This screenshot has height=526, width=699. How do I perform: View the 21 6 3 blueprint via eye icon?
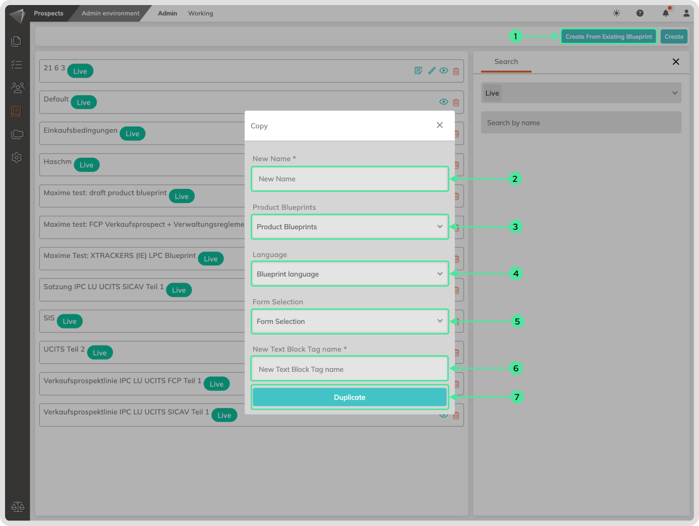(444, 71)
